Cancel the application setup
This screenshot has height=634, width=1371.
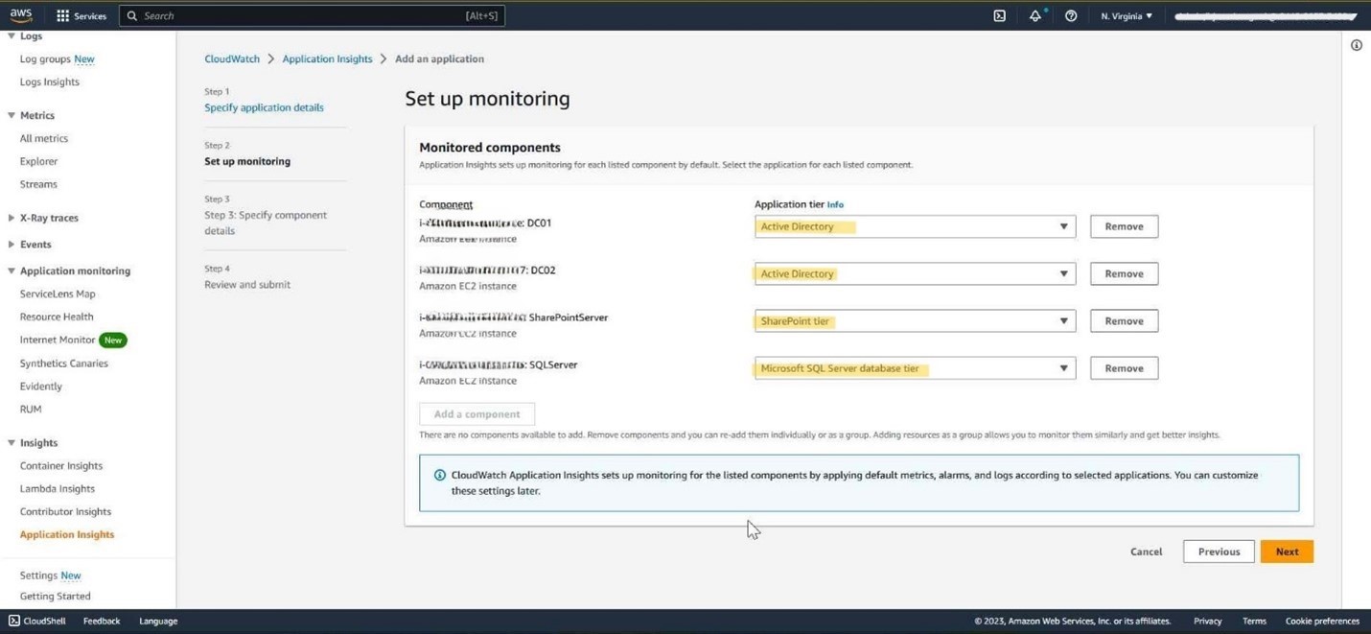1146,552
